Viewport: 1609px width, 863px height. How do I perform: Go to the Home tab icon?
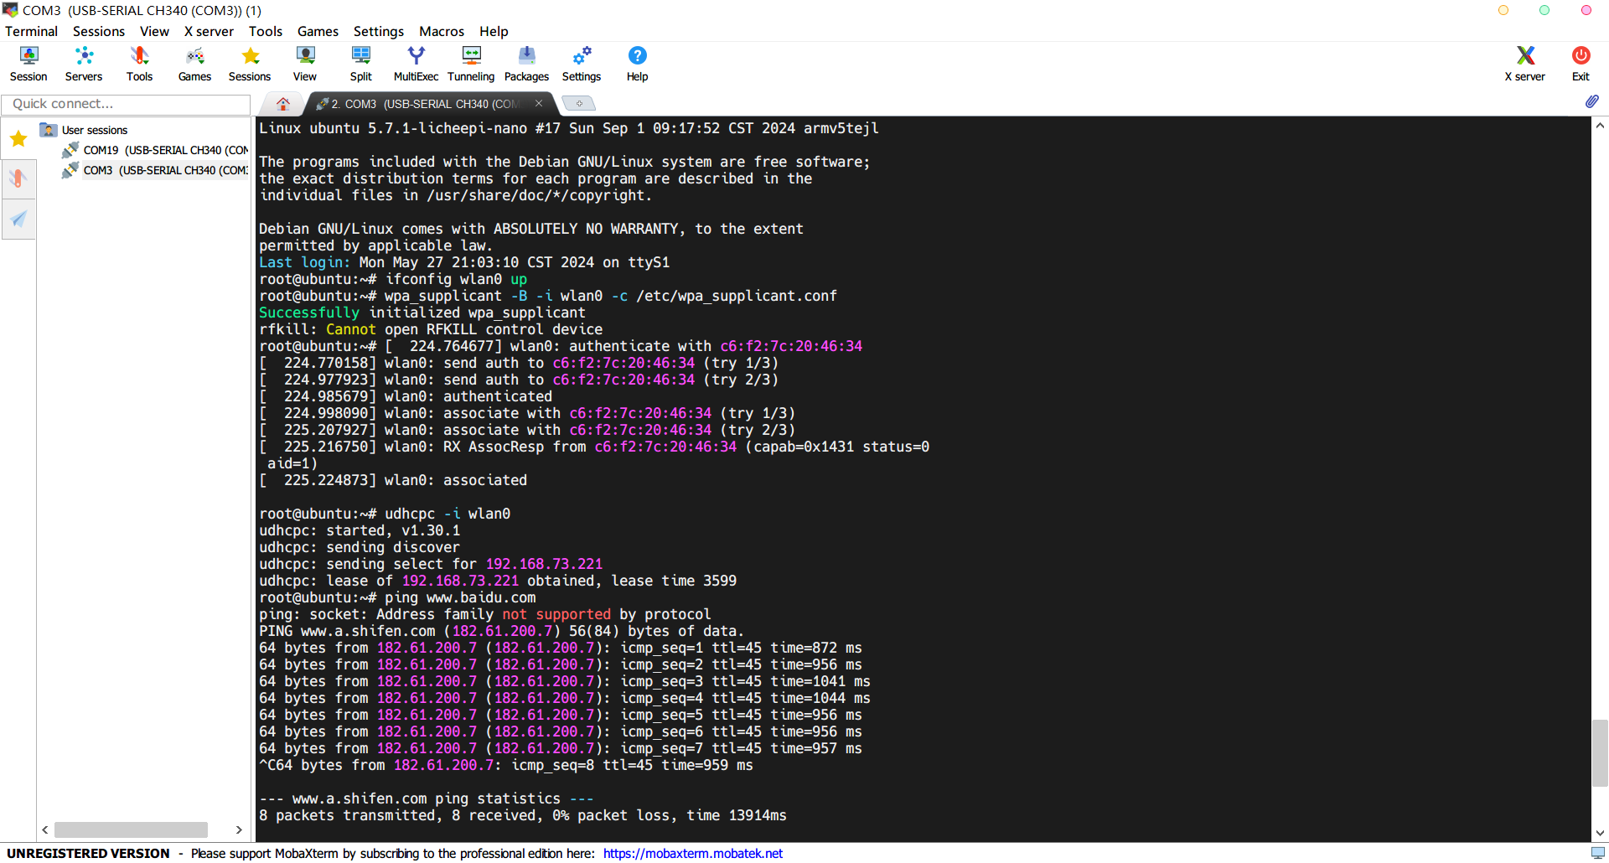283,104
